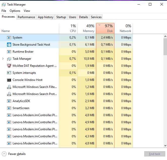
Task: Switch to the App history tab
Action: pos(45,17)
